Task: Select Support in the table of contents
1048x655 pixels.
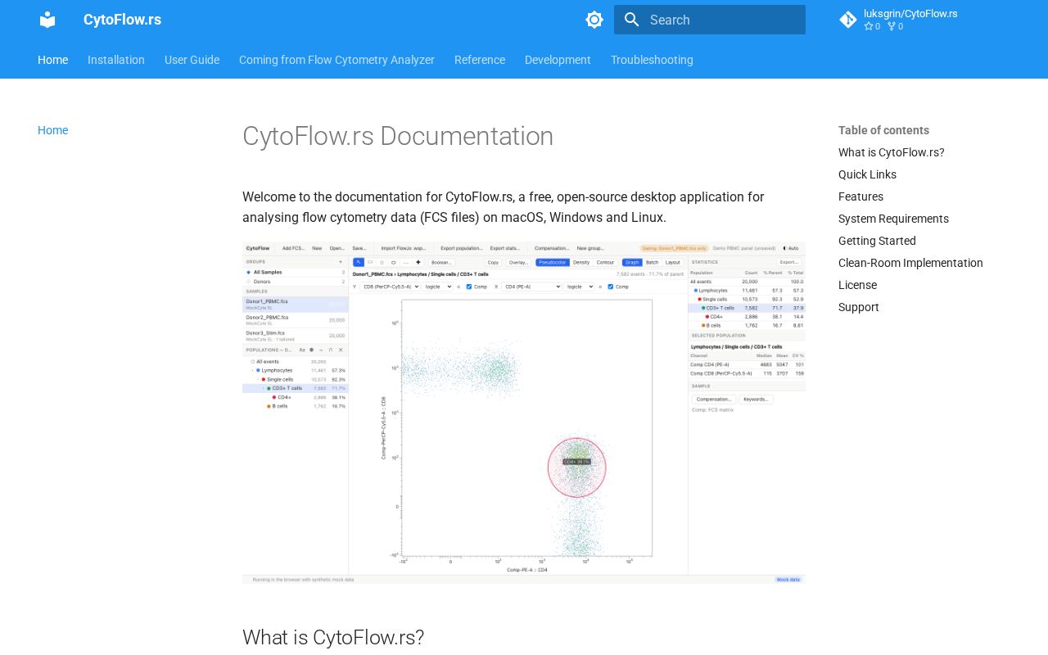Action: click(859, 307)
